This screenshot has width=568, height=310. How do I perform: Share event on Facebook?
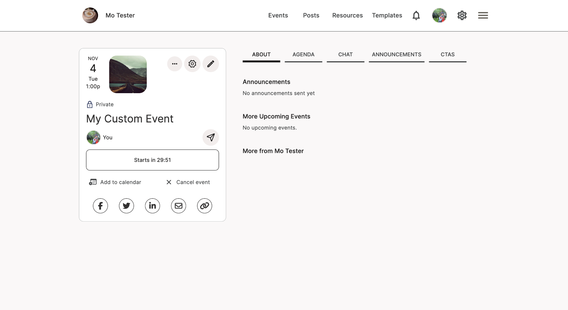pyautogui.click(x=100, y=206)
